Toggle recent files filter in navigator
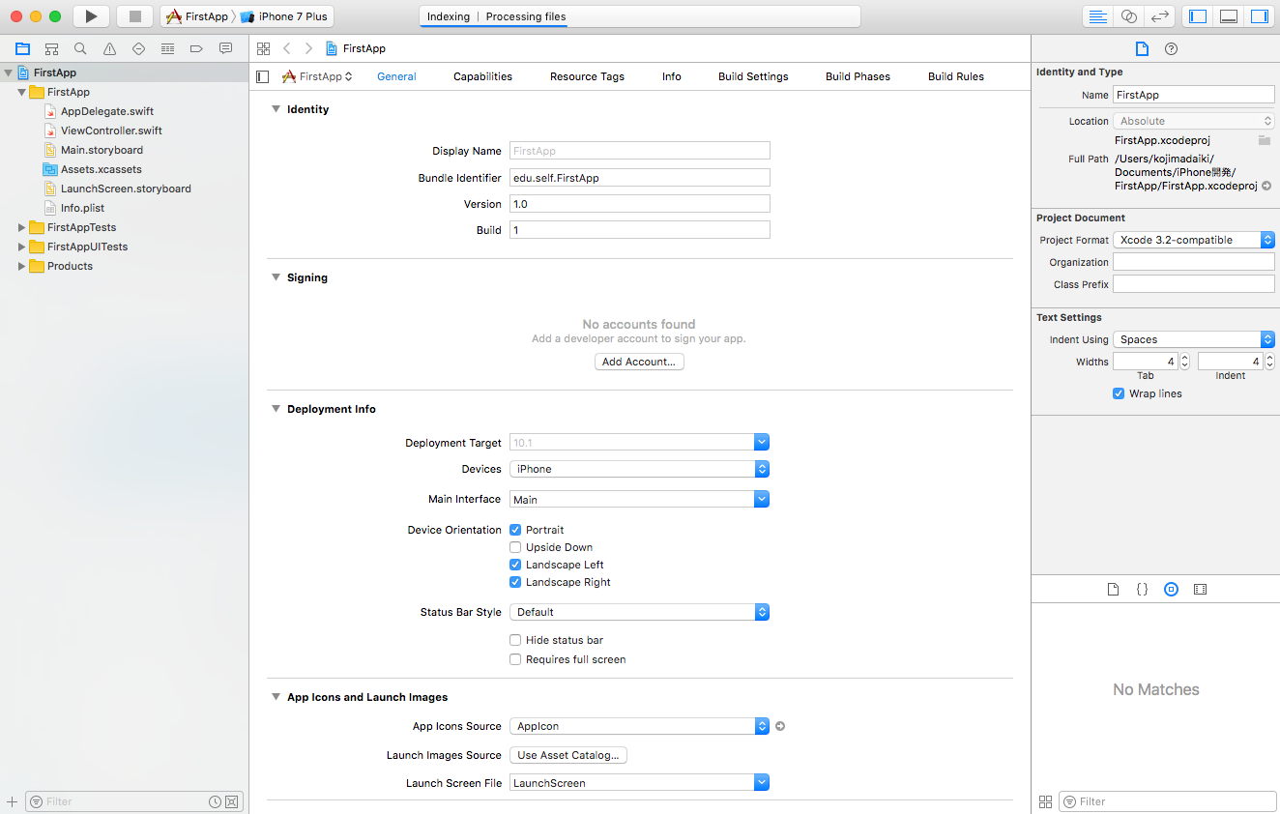The width and height of the screenshot is (1280, 814). pyautogui.click(x=215, y=801)
